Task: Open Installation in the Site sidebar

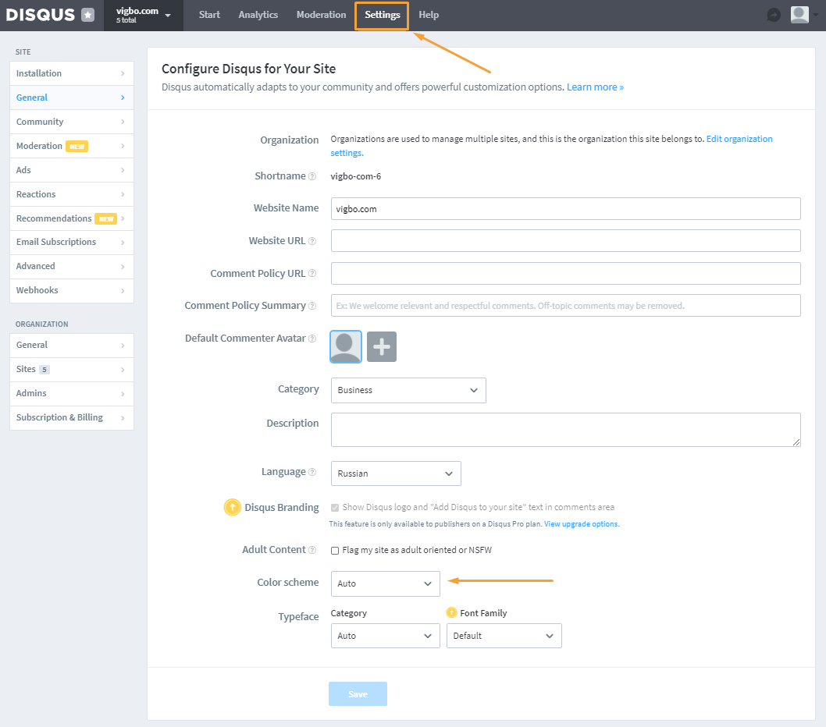Action: [x=72, y=73]
